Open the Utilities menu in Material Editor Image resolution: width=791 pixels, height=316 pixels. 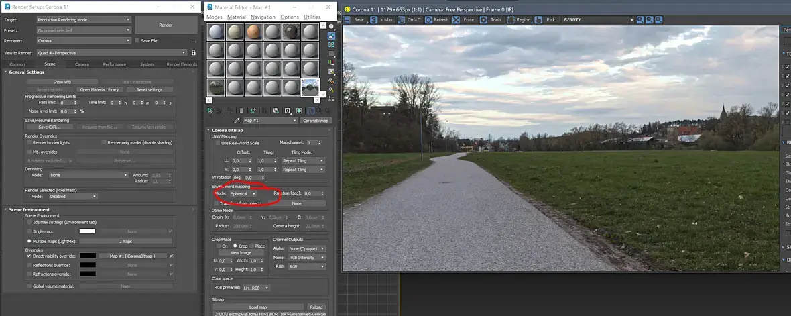coord(312,17)
